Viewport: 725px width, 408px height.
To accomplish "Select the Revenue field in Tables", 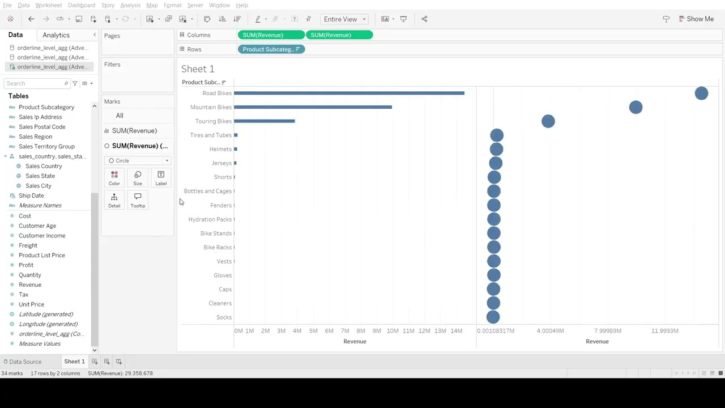I will [x=30, y=285].
